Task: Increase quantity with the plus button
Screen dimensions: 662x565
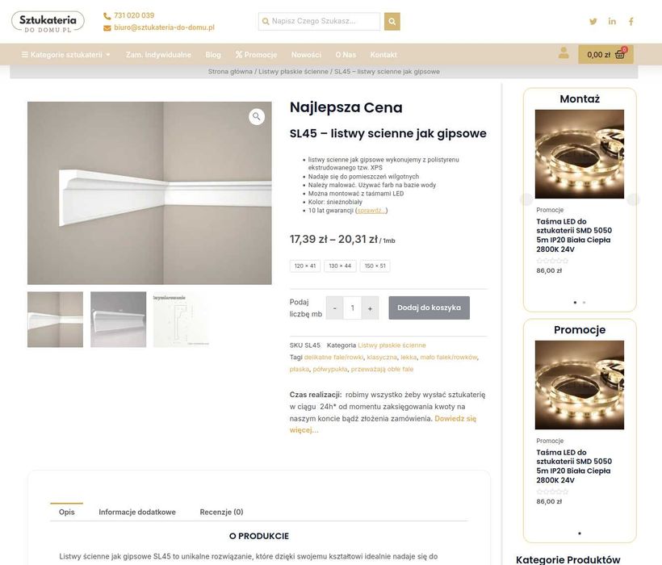Action: click(x=370, y=308)
